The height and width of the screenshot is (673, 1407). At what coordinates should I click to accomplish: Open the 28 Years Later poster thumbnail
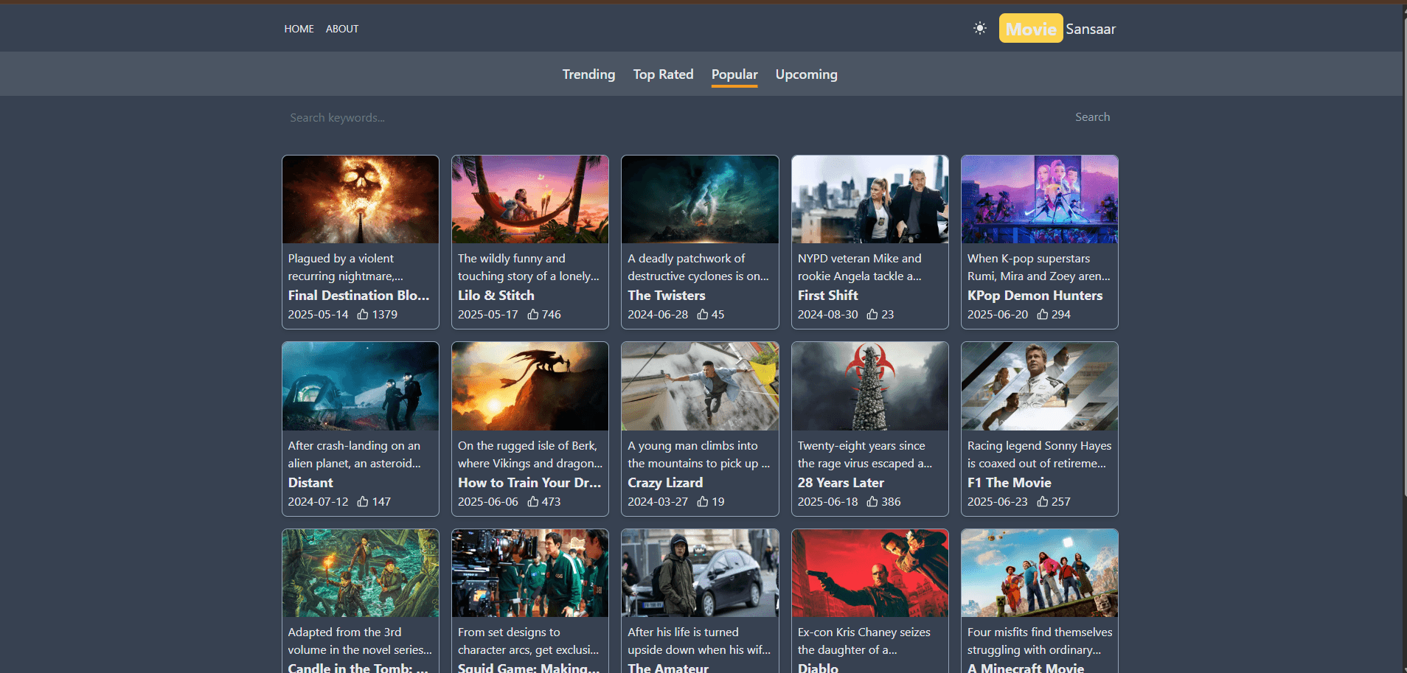coord(870,386)
